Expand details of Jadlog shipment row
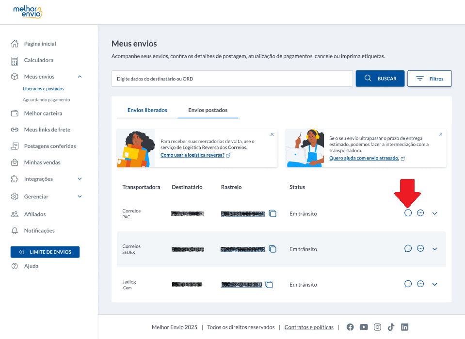Image resolution: width=465 pixels, height=339 pixels. pos(434,284)
